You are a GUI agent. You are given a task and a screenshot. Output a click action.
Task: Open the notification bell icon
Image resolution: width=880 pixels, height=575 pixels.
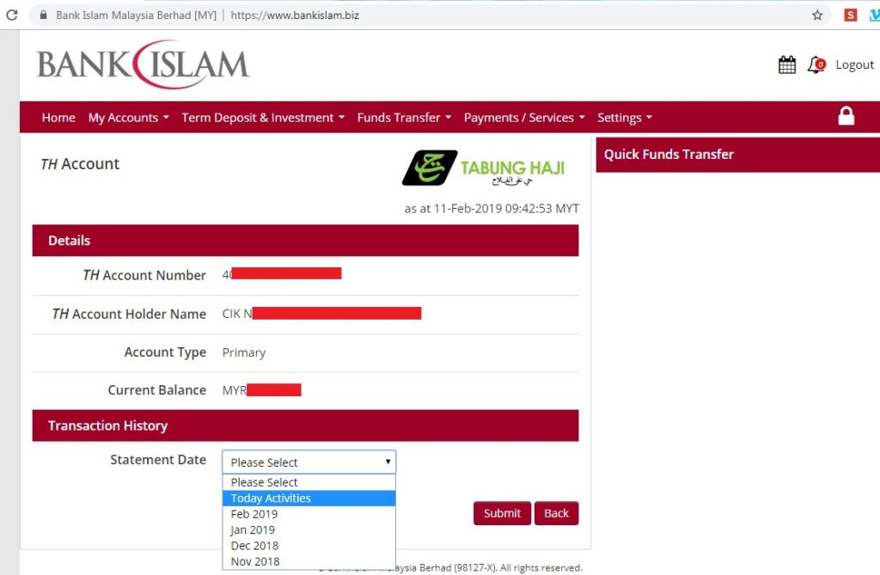(816, 64)
